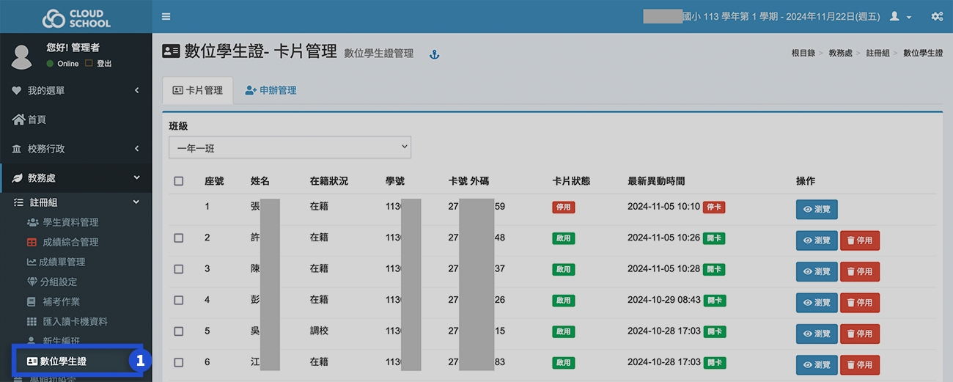The width and height of the screenshot is (953, 382).
Task: Click the hamburger menu toggle icon
Action: click(x=166, y=16)
